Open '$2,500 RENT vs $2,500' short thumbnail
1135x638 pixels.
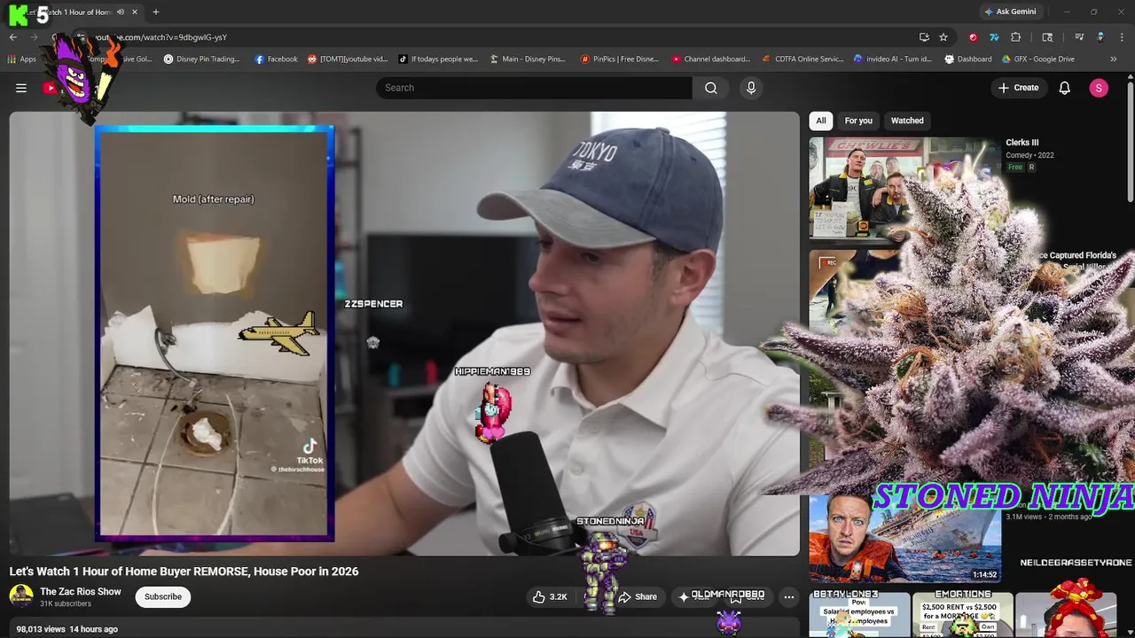962,615
